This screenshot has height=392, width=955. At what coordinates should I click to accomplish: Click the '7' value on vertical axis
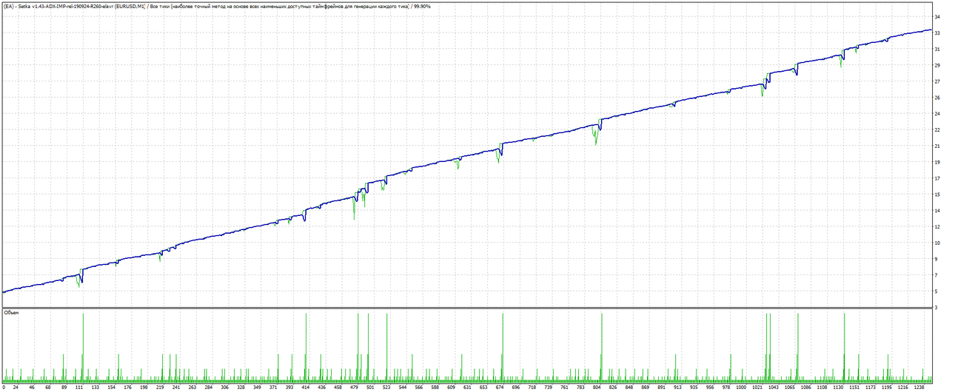(936, 275)
